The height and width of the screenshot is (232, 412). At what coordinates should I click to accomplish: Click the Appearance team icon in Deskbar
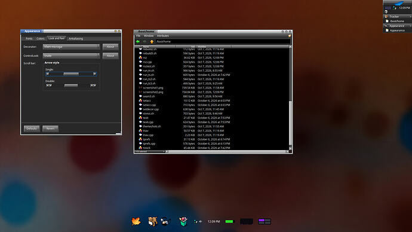click(386, 26)
